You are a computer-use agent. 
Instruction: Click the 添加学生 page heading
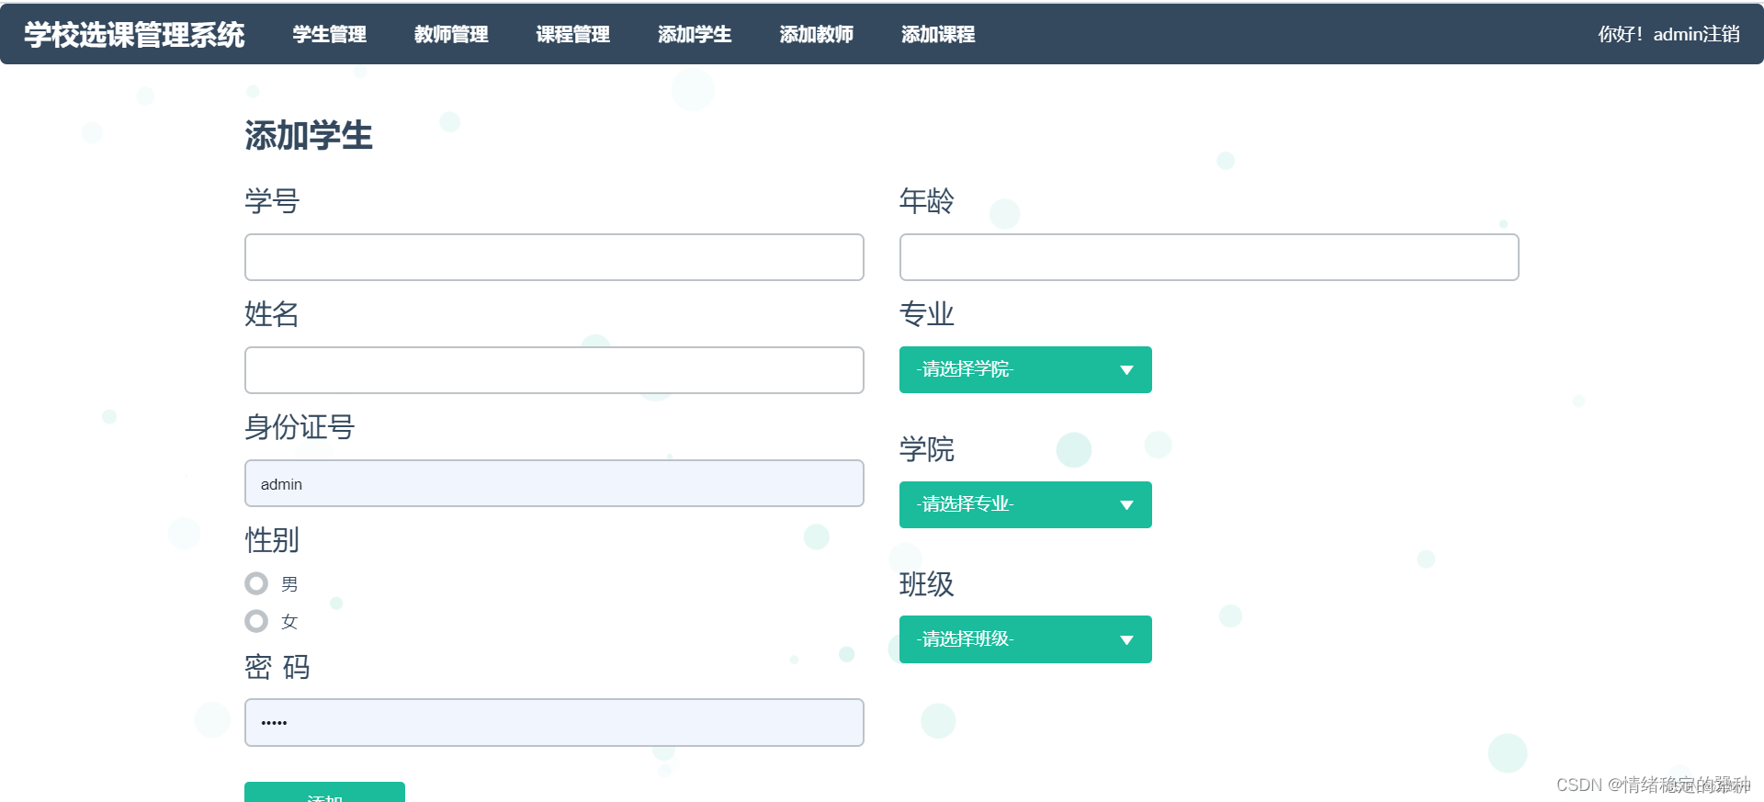tap(309, 136)
